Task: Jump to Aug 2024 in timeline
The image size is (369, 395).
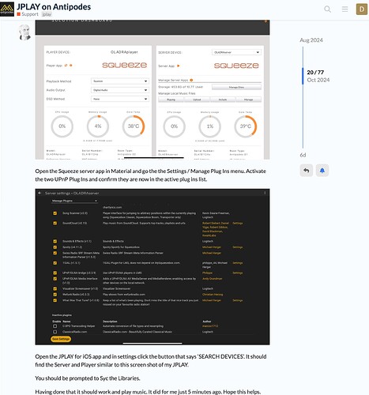Action: [x=311, y=40]
